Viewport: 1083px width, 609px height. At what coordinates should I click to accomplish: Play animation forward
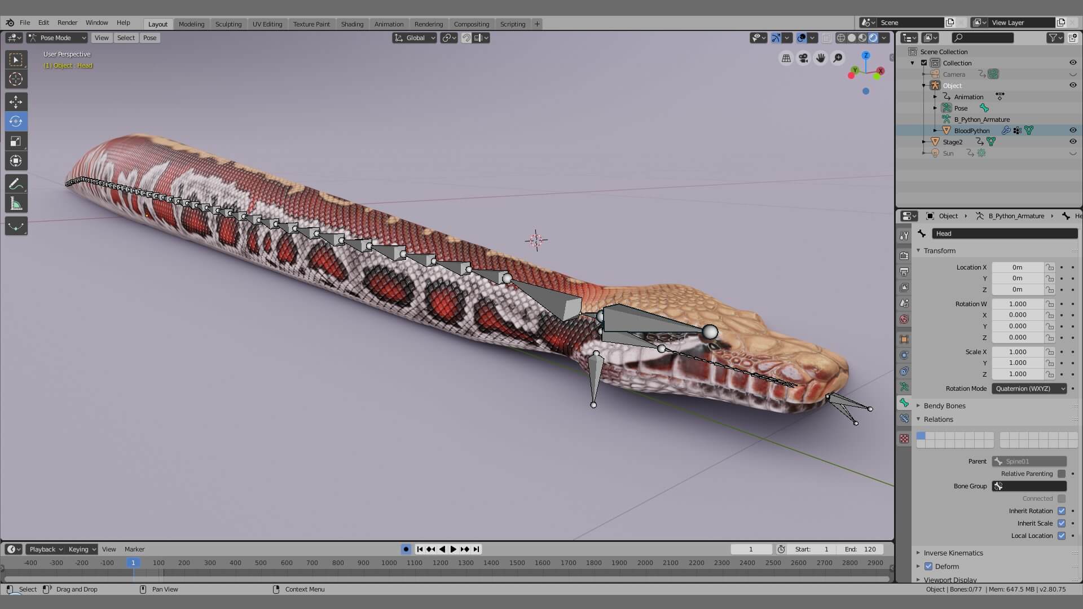tap(453, 549)
